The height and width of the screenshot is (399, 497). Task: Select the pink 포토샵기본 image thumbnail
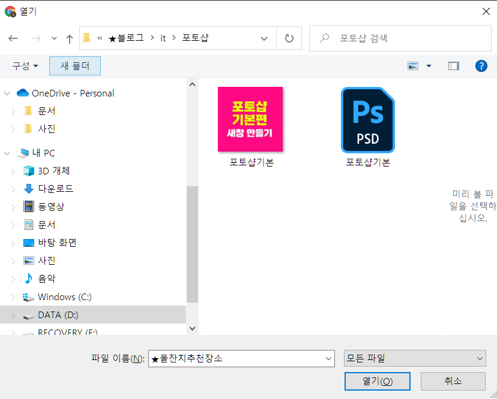pyautogui.click(x=250, y=119)
